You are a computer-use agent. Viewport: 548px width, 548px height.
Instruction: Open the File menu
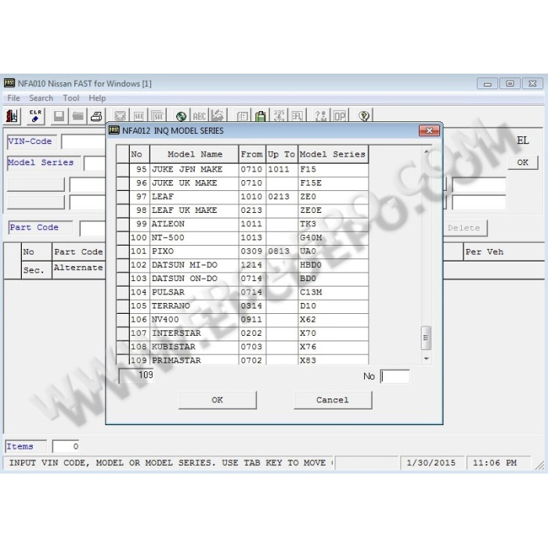(13, 98)
